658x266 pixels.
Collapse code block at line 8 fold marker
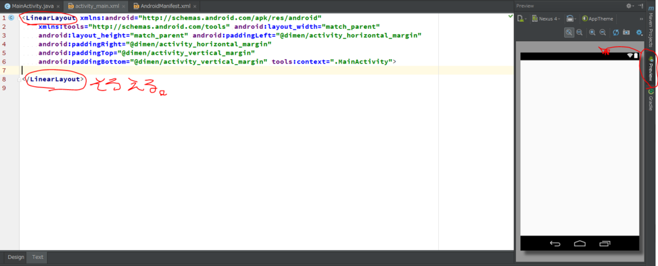19,79
